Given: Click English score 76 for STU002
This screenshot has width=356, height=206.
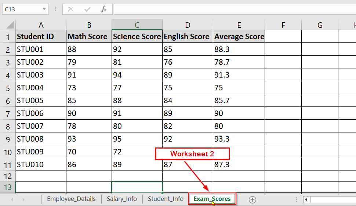Looking at the screenshot, I should click(188, 62).
